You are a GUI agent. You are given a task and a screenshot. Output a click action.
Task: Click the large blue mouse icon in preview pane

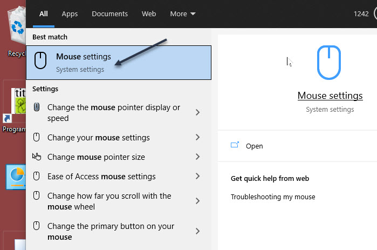click(329, 63)
